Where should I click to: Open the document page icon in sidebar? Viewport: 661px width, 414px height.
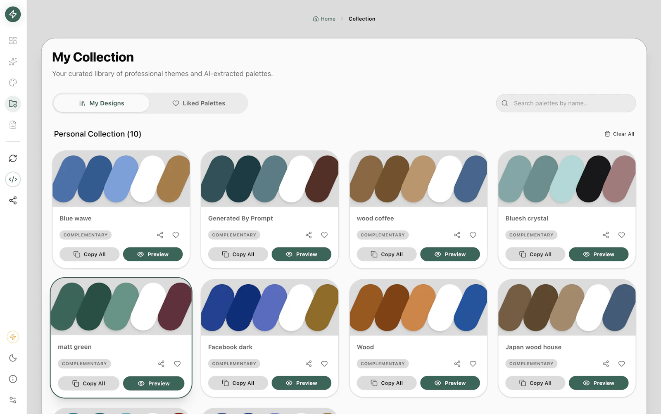(13, 125)
